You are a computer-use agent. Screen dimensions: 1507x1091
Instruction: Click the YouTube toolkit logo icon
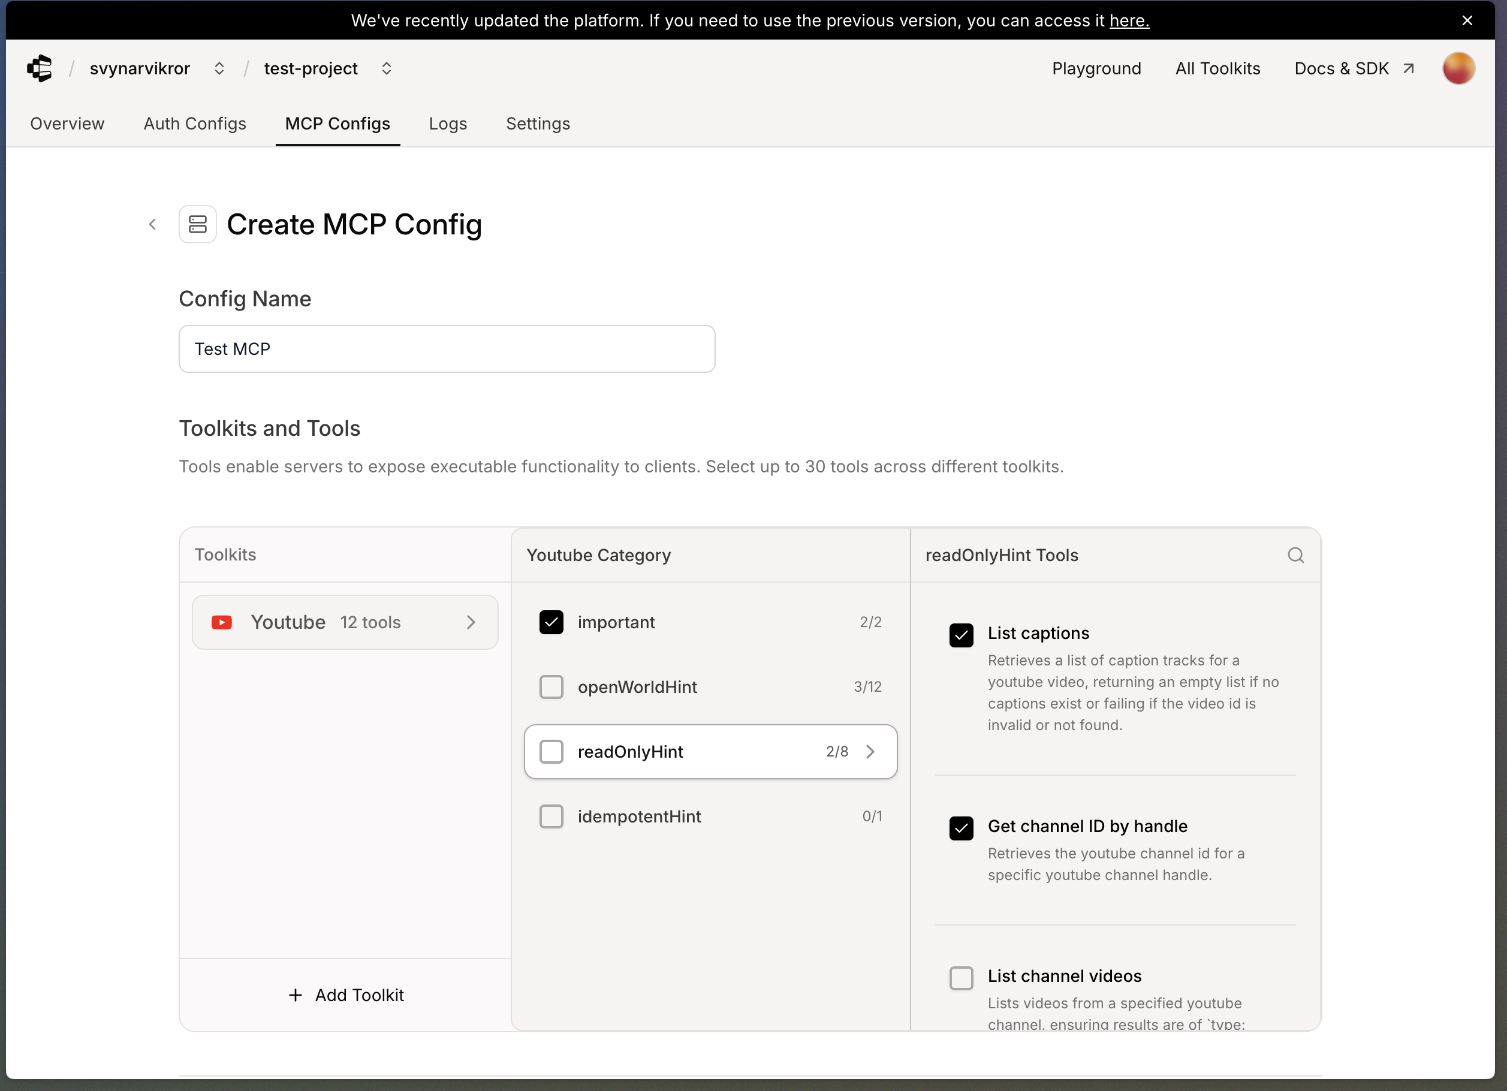pyautogui.click(x=221, y=622)
